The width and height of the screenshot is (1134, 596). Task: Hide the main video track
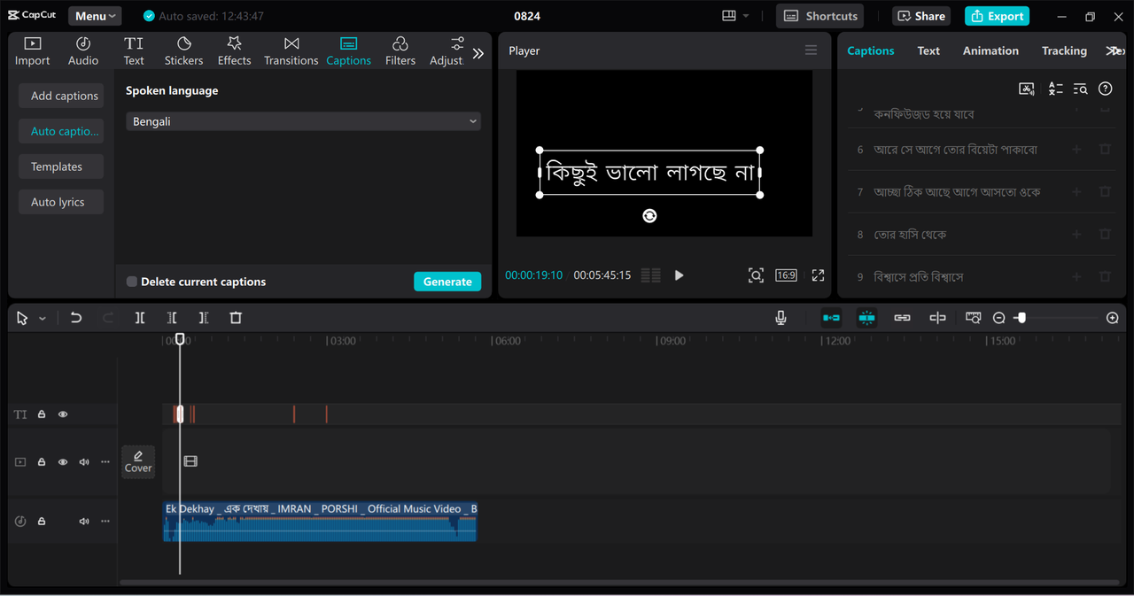[63, 462]
